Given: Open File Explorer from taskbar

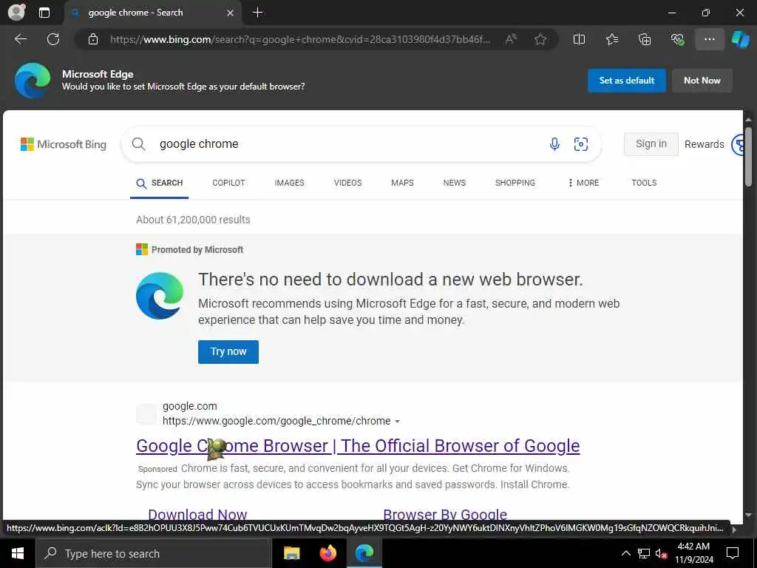Looking at the screenshot, I should pyautogui.click(x=291, y=553).
